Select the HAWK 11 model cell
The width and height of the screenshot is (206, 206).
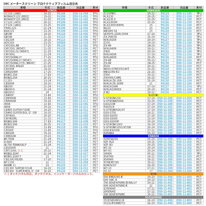click(x=23, y=165)
